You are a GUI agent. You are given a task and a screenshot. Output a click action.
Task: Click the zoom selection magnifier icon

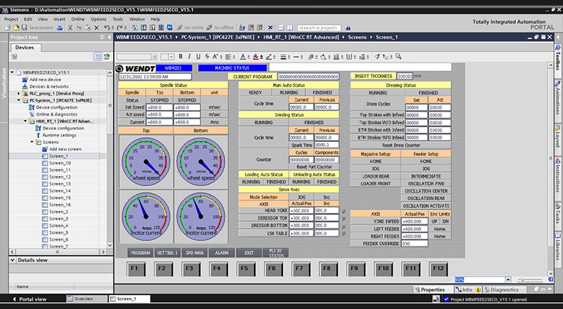[398, 57]
